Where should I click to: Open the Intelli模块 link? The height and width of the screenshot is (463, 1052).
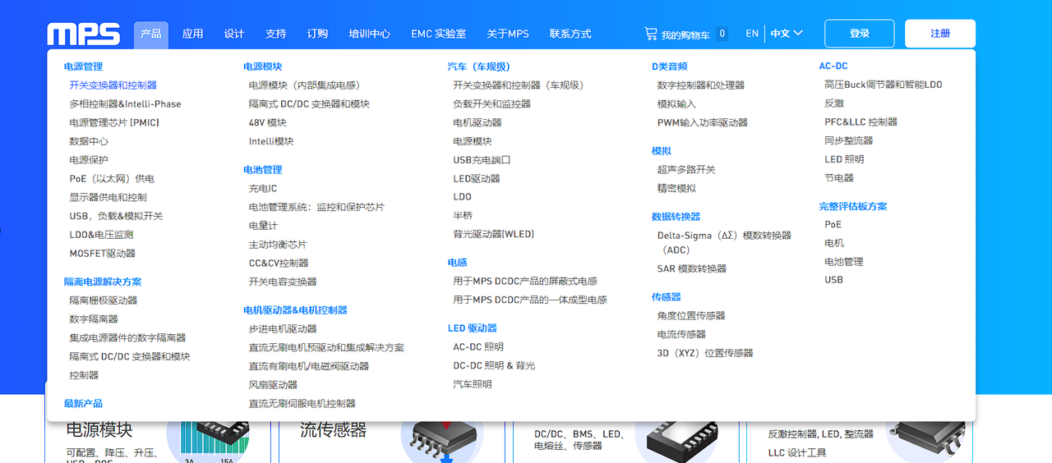click(271, 141)
